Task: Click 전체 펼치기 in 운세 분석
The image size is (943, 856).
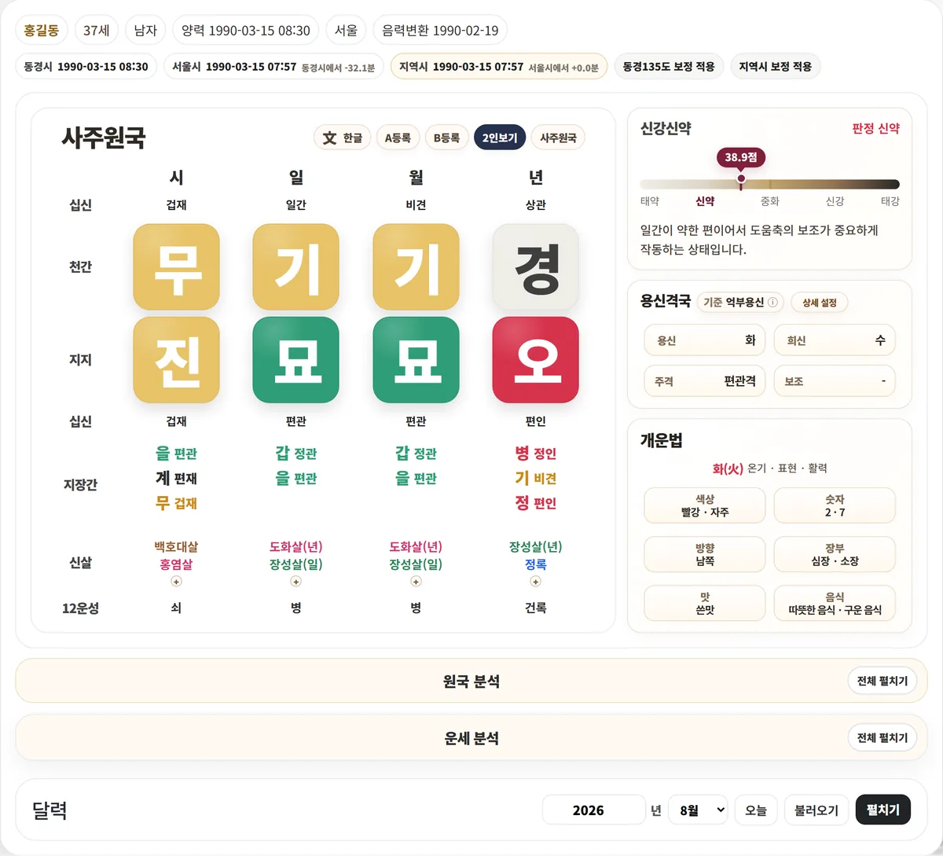Action: [x=882, y=737]
